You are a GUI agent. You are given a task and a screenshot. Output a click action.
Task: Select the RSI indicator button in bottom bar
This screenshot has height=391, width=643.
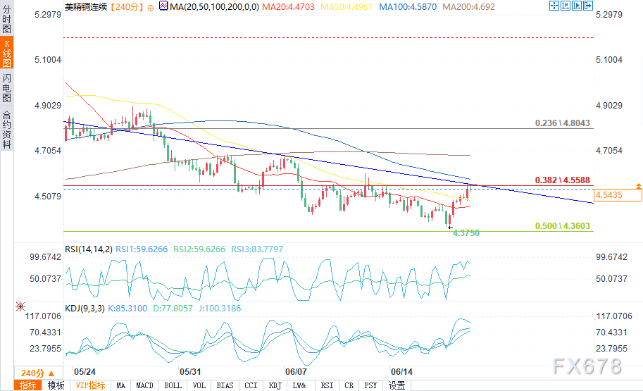click(327, 385)
